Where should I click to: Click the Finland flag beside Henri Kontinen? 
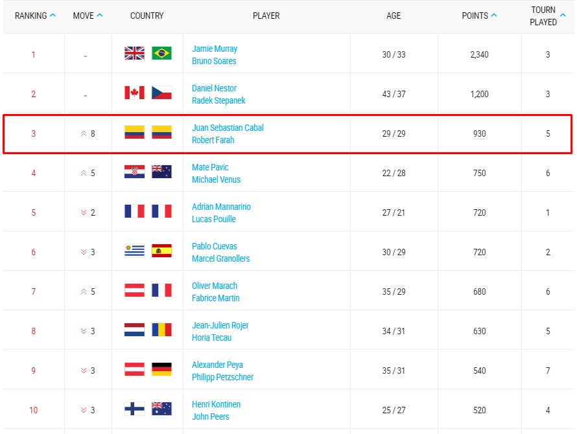click(x=134, y=409)
